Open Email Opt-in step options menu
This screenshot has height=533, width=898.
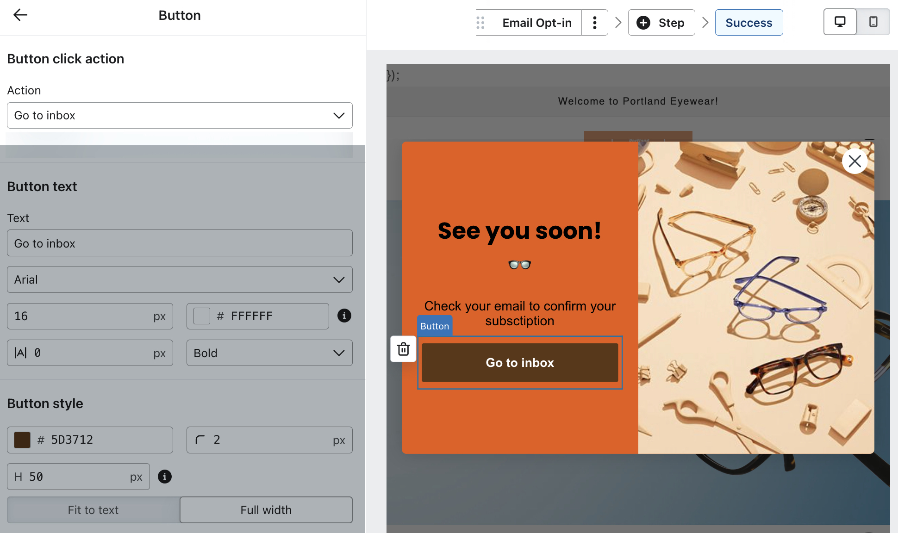595,23
